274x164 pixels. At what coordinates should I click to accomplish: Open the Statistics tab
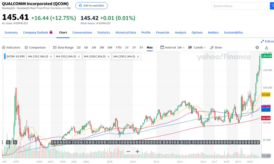click(104, 32)
